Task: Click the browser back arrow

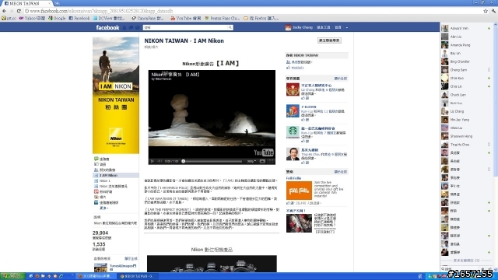Action: coord(4,11)
